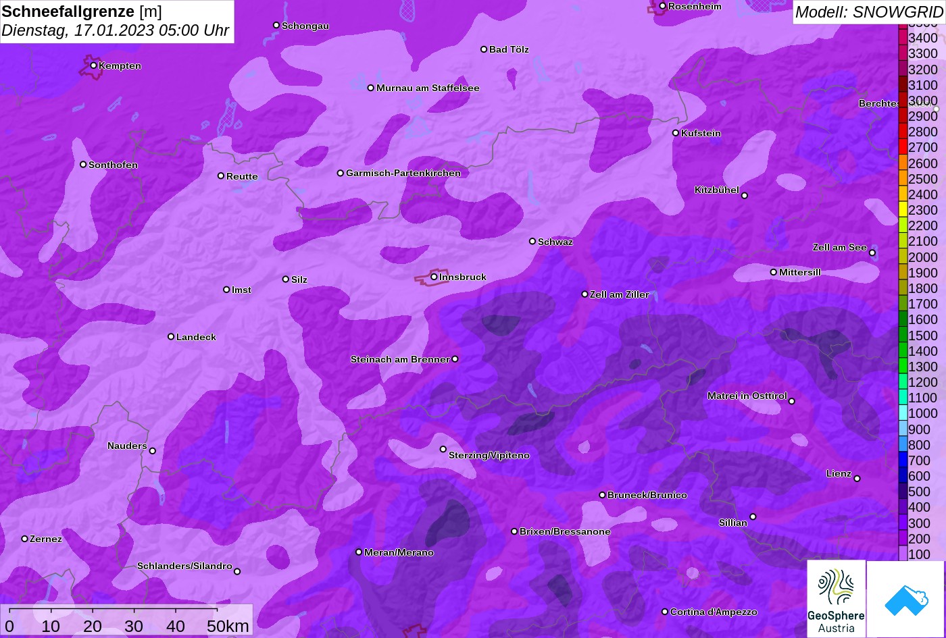
Task: Click the Schwaz map marker
Action: coord(532,241)
